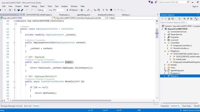Collapse the EmployeeController class at line 12
Image resolution: width=200 pixels, height=112 pixels.
[x=14, y=29]
